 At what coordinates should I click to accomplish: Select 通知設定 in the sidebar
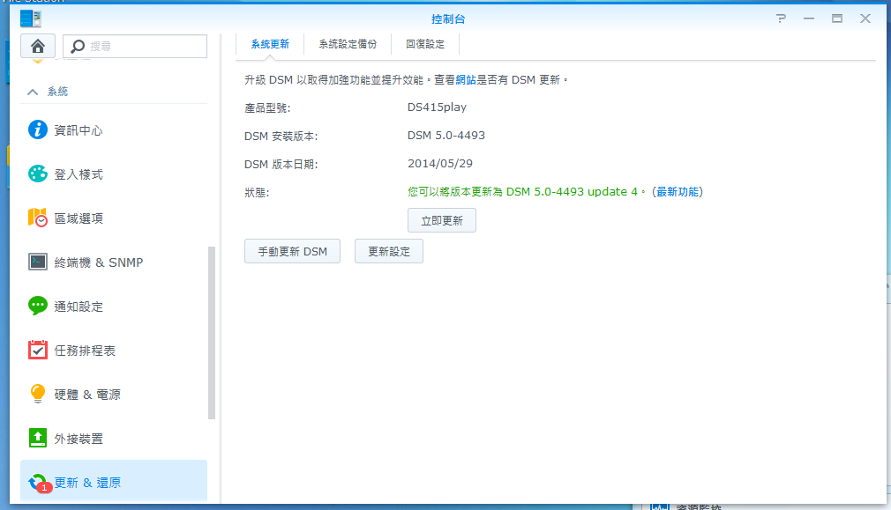click(x=114, y=307)
